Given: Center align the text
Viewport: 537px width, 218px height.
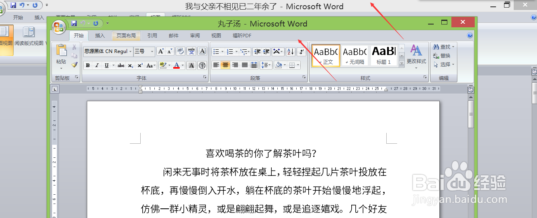Looking at the screenshot, I should [225, 65].
